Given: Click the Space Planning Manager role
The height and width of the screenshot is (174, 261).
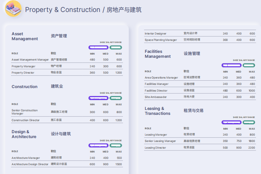Looking at the screenshot, I should click(x=161, y=40).
